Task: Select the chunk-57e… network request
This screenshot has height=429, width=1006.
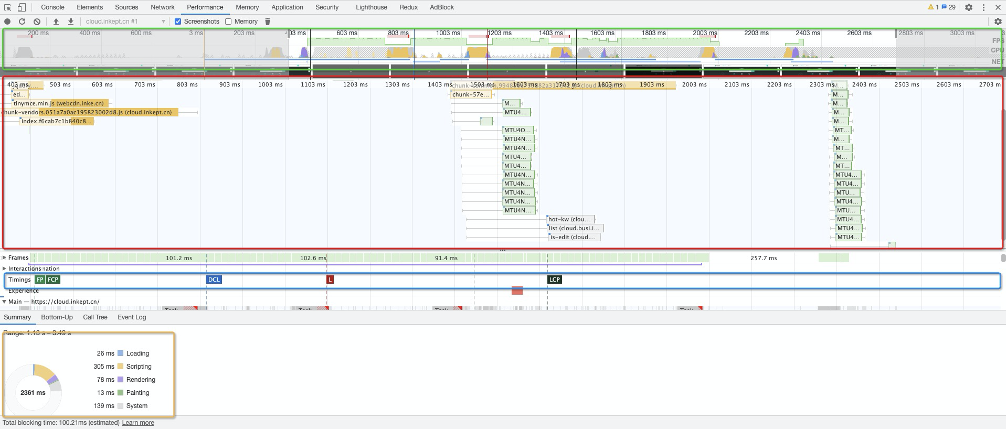Action: pos(472,94)
